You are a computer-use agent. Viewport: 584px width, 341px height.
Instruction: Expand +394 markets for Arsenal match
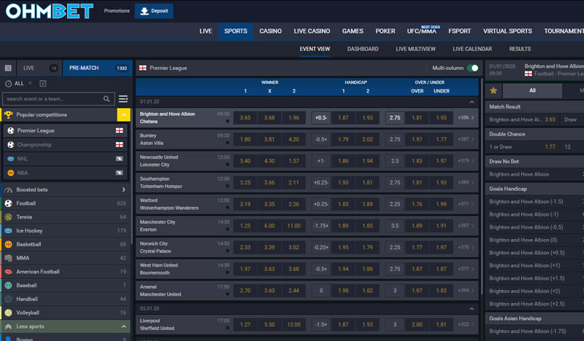466,291
